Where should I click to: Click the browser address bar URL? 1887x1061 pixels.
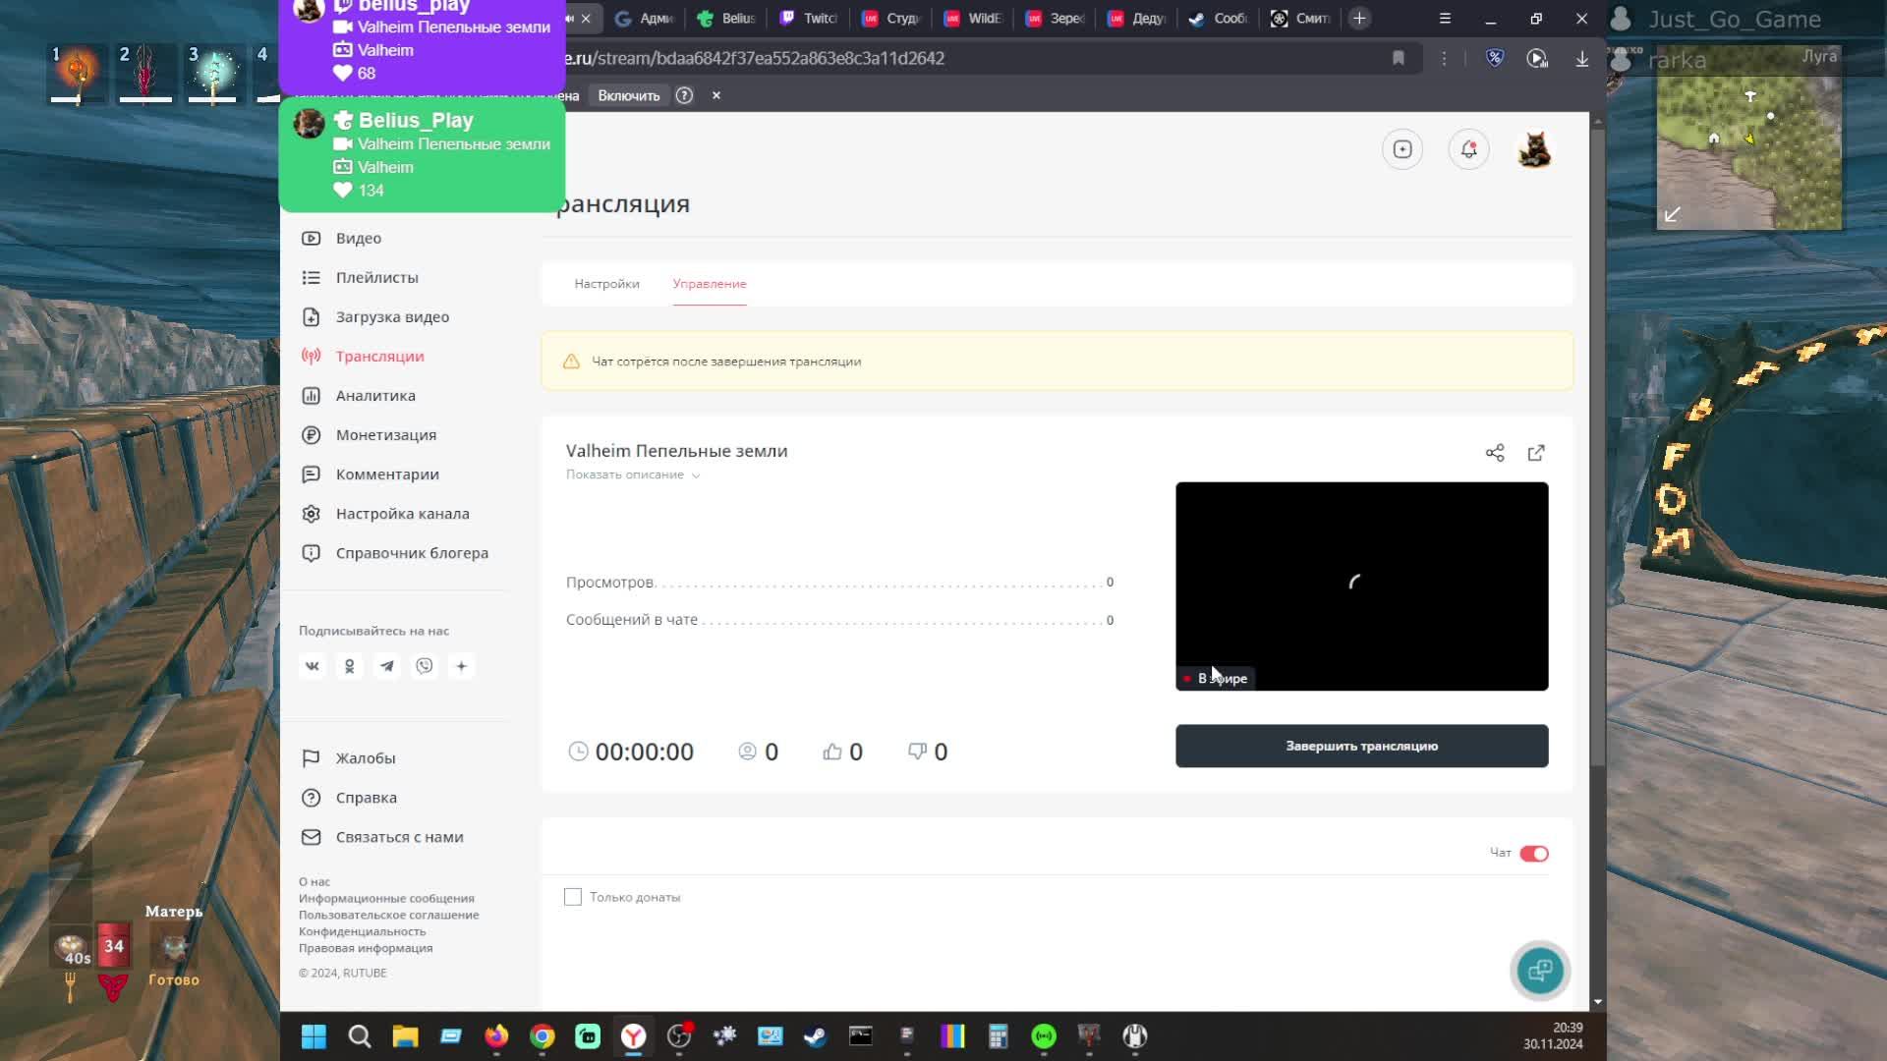tap(755, 58)
